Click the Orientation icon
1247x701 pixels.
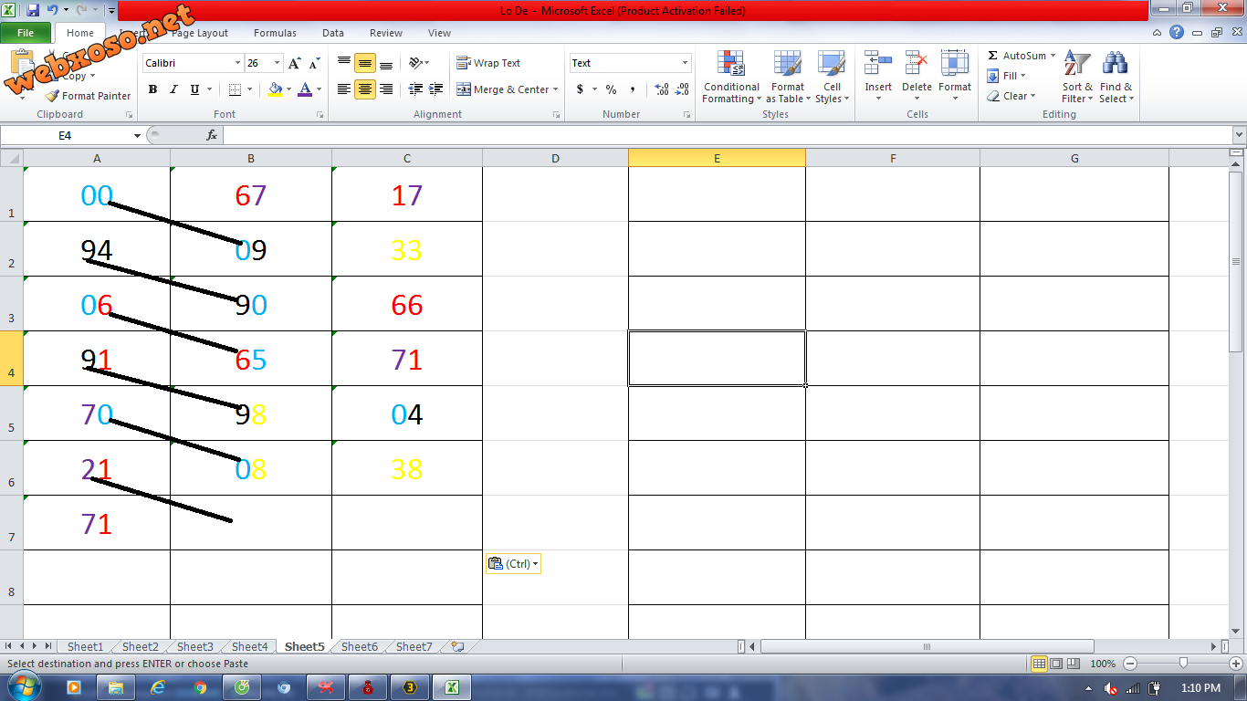pos(415,63)
